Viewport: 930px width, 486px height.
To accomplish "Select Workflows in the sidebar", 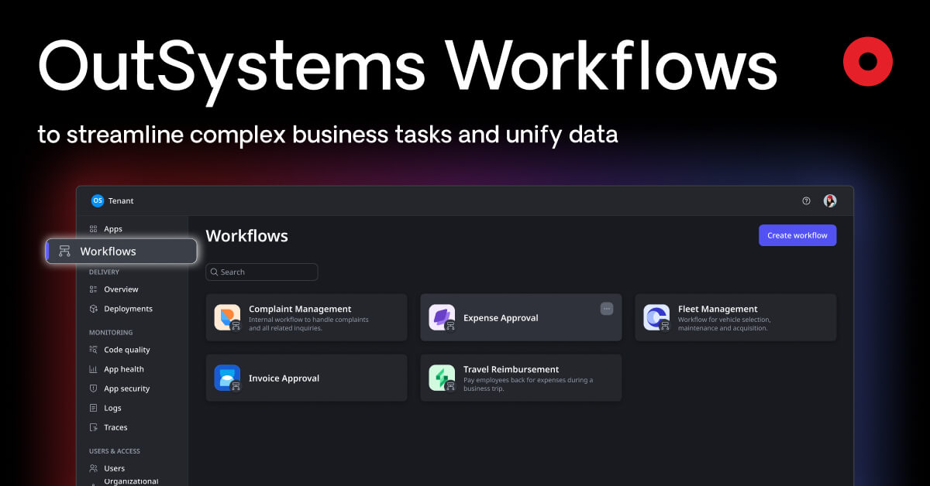I will tap(121, 251).
